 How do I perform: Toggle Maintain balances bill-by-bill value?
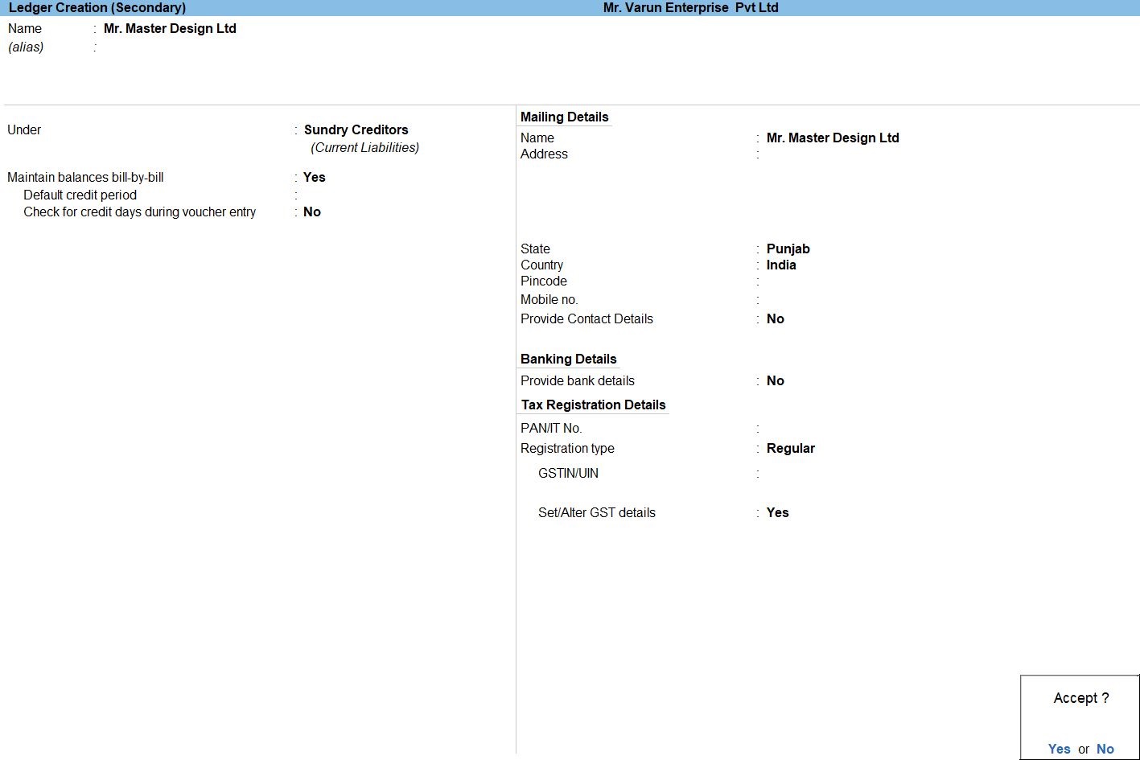pyautogui.click(x=314, y=177)
